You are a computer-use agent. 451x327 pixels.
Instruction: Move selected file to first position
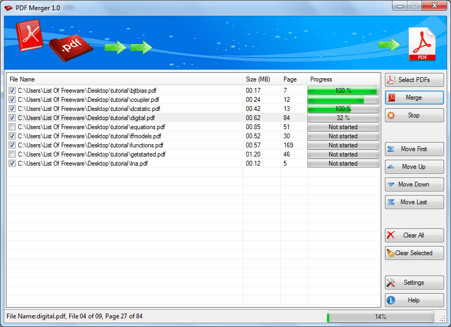pos(414,149)
